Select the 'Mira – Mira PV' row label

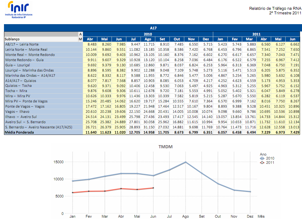pos(17,96)
